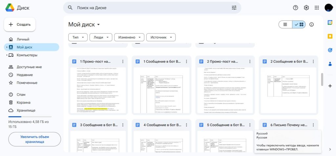The height and width of the screenshot is (156, 336).
Task: Open more actions for 1 Промо-пост file
Action: [123, 62]
